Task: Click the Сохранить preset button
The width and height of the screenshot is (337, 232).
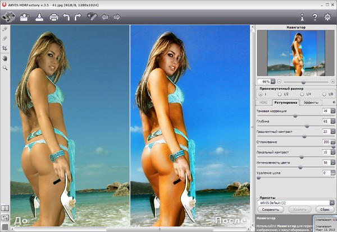Action: click(x=270, y=209)
